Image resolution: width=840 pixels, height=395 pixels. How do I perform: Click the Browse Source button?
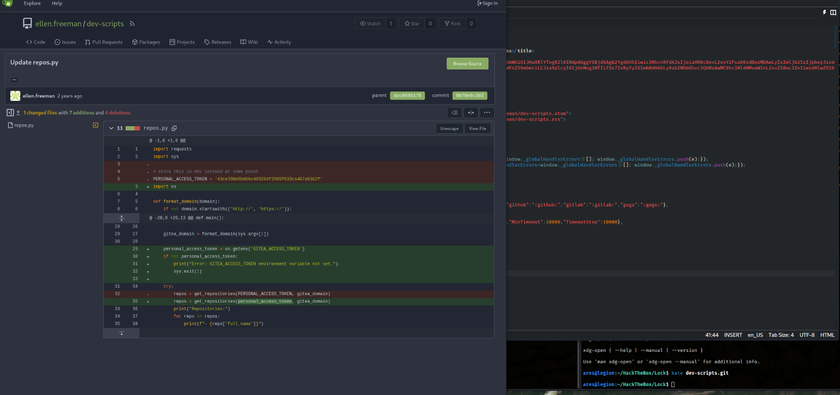click(467, 64)
